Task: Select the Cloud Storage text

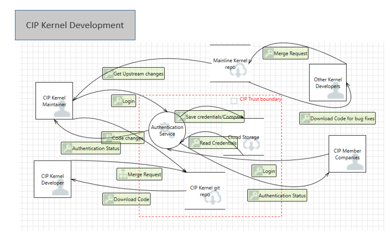Action: [x=244, y=137]
